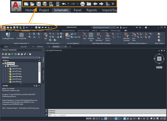This screenshot has height=121, width=167.
Task: Click the Refresh icon in Project Manager
Action: click(x=12, y=54)
